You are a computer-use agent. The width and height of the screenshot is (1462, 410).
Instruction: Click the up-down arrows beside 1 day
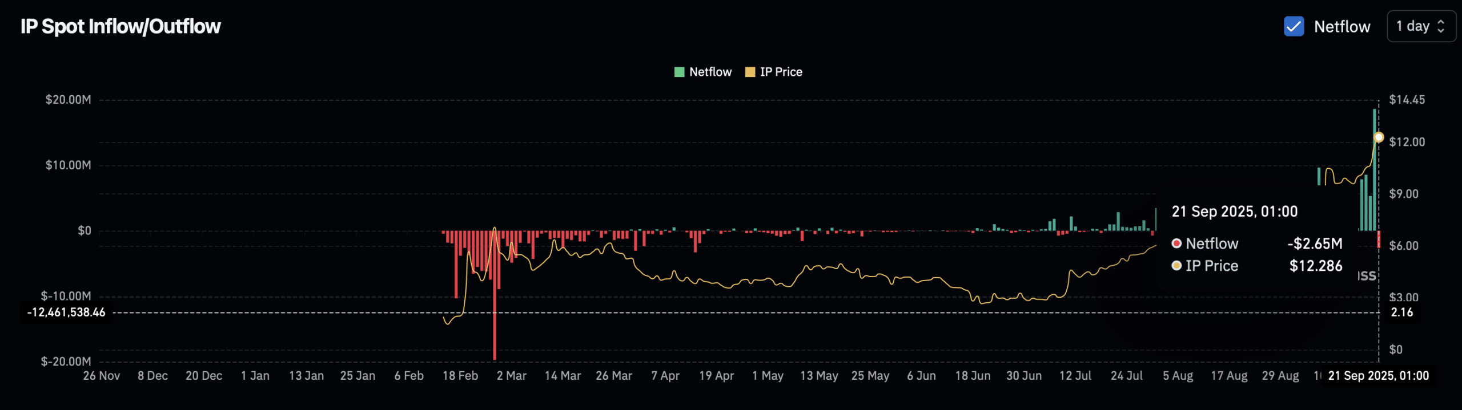point(1441,26)
